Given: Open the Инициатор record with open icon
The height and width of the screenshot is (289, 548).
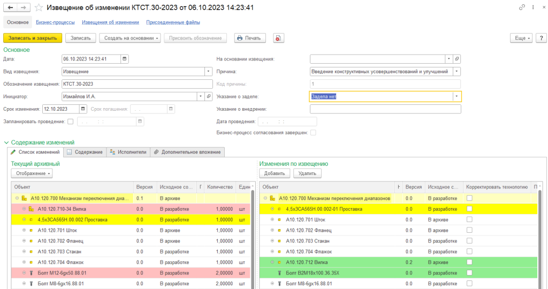Looking at the screenshot, I should click(209, 96).
